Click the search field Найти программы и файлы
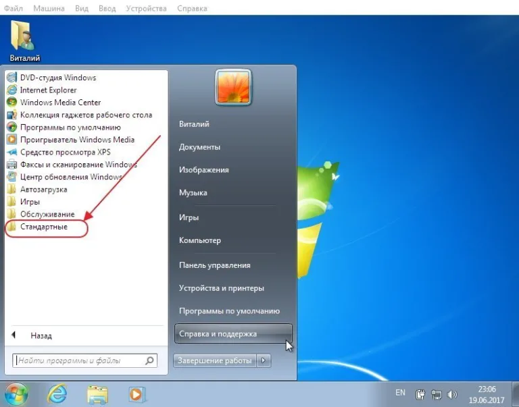The image size is (519, 407). pyautogui.click(x=84, y=360)
